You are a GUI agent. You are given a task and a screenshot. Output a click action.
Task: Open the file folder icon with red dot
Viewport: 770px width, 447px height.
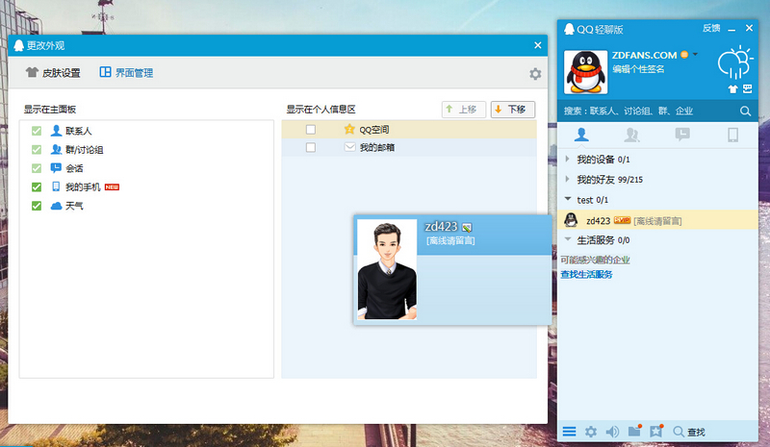[x=634, y=433]
